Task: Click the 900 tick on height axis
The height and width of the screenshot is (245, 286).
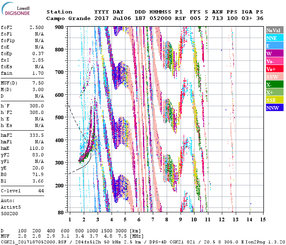Action: pyautogui.click(x=60, y=27)
